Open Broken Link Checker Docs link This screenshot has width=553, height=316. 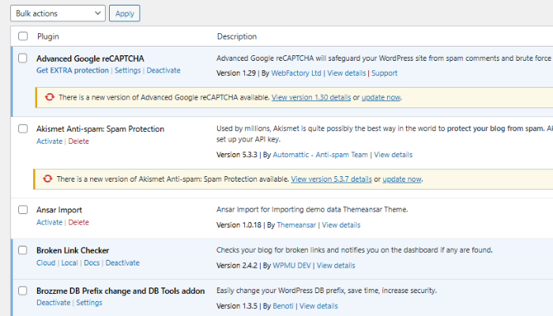92,263
